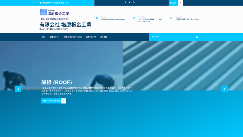Click the info@shiobara-bankin.com email address
Screen dimensions: 243x137
(x=113, y=19)
